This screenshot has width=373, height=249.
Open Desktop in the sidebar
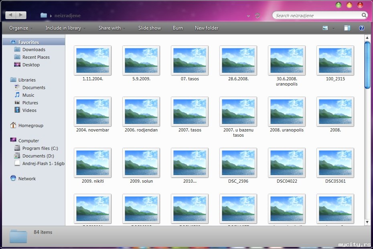[31, 65]
